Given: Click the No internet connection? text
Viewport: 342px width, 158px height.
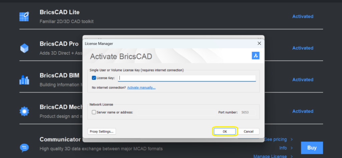Looking at the screenshot, I should [x=109, y=88].
